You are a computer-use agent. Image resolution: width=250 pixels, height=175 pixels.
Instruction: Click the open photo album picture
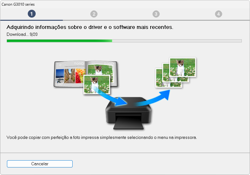86,74
